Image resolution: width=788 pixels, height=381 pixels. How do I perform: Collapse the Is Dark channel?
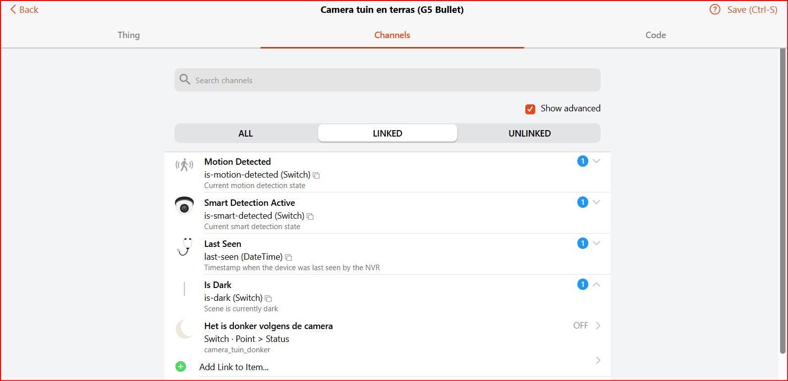(597, 285)
